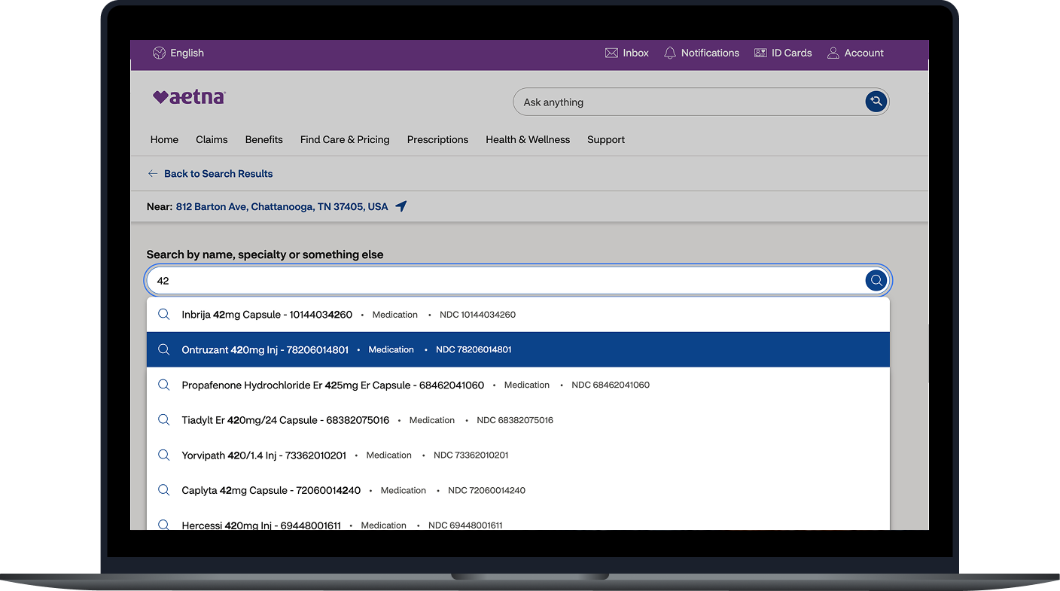Open the Claims menu
The image size is (1060, 591).
pos(212,139)
